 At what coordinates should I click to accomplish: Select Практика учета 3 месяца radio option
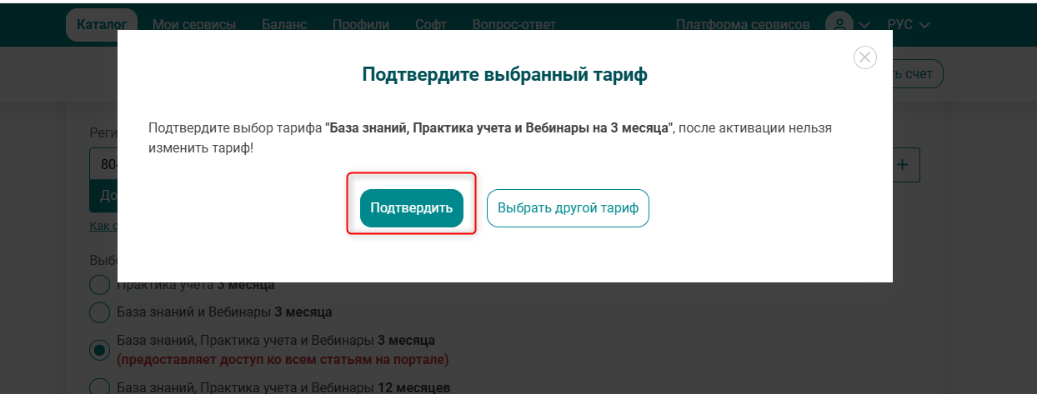pyautogui.click(x=99, y=285)
